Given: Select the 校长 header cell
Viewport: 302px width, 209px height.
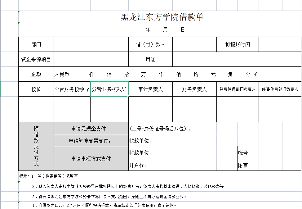Looking at the screenshot, I should click(x=36, y=89).
